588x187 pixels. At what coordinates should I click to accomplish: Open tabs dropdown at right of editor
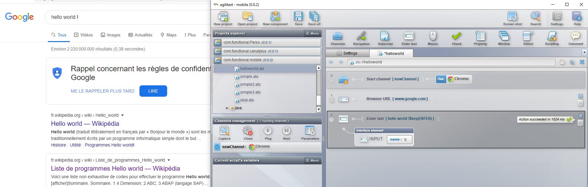[585, 53]
